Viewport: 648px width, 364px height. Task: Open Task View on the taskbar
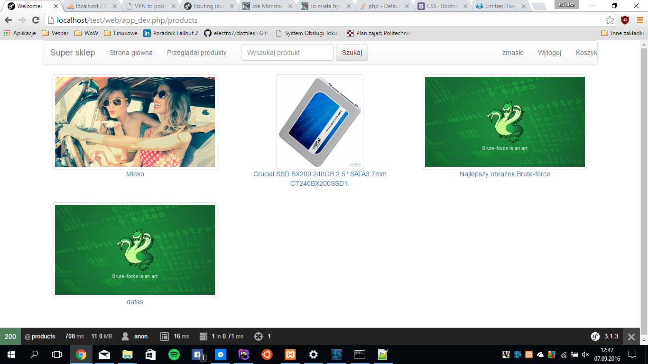pos(57,355)
